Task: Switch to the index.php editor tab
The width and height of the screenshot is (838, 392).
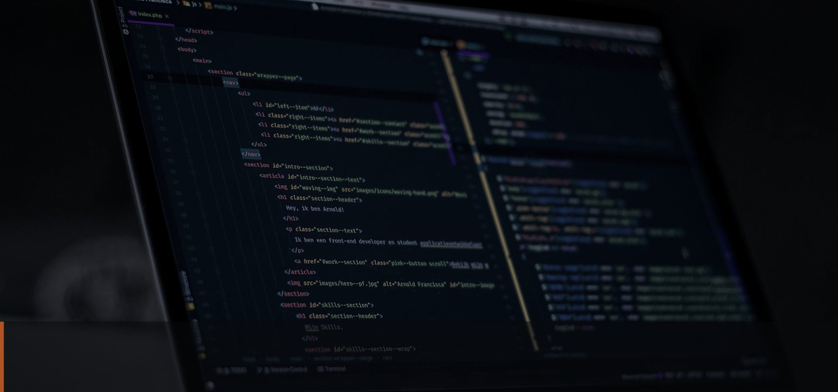Action: [x=150, y=15]
